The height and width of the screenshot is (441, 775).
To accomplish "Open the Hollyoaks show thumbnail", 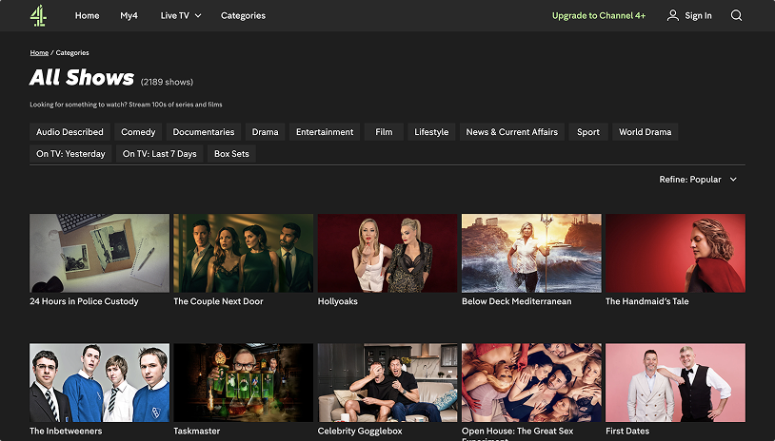I will [x=387, y=253].
